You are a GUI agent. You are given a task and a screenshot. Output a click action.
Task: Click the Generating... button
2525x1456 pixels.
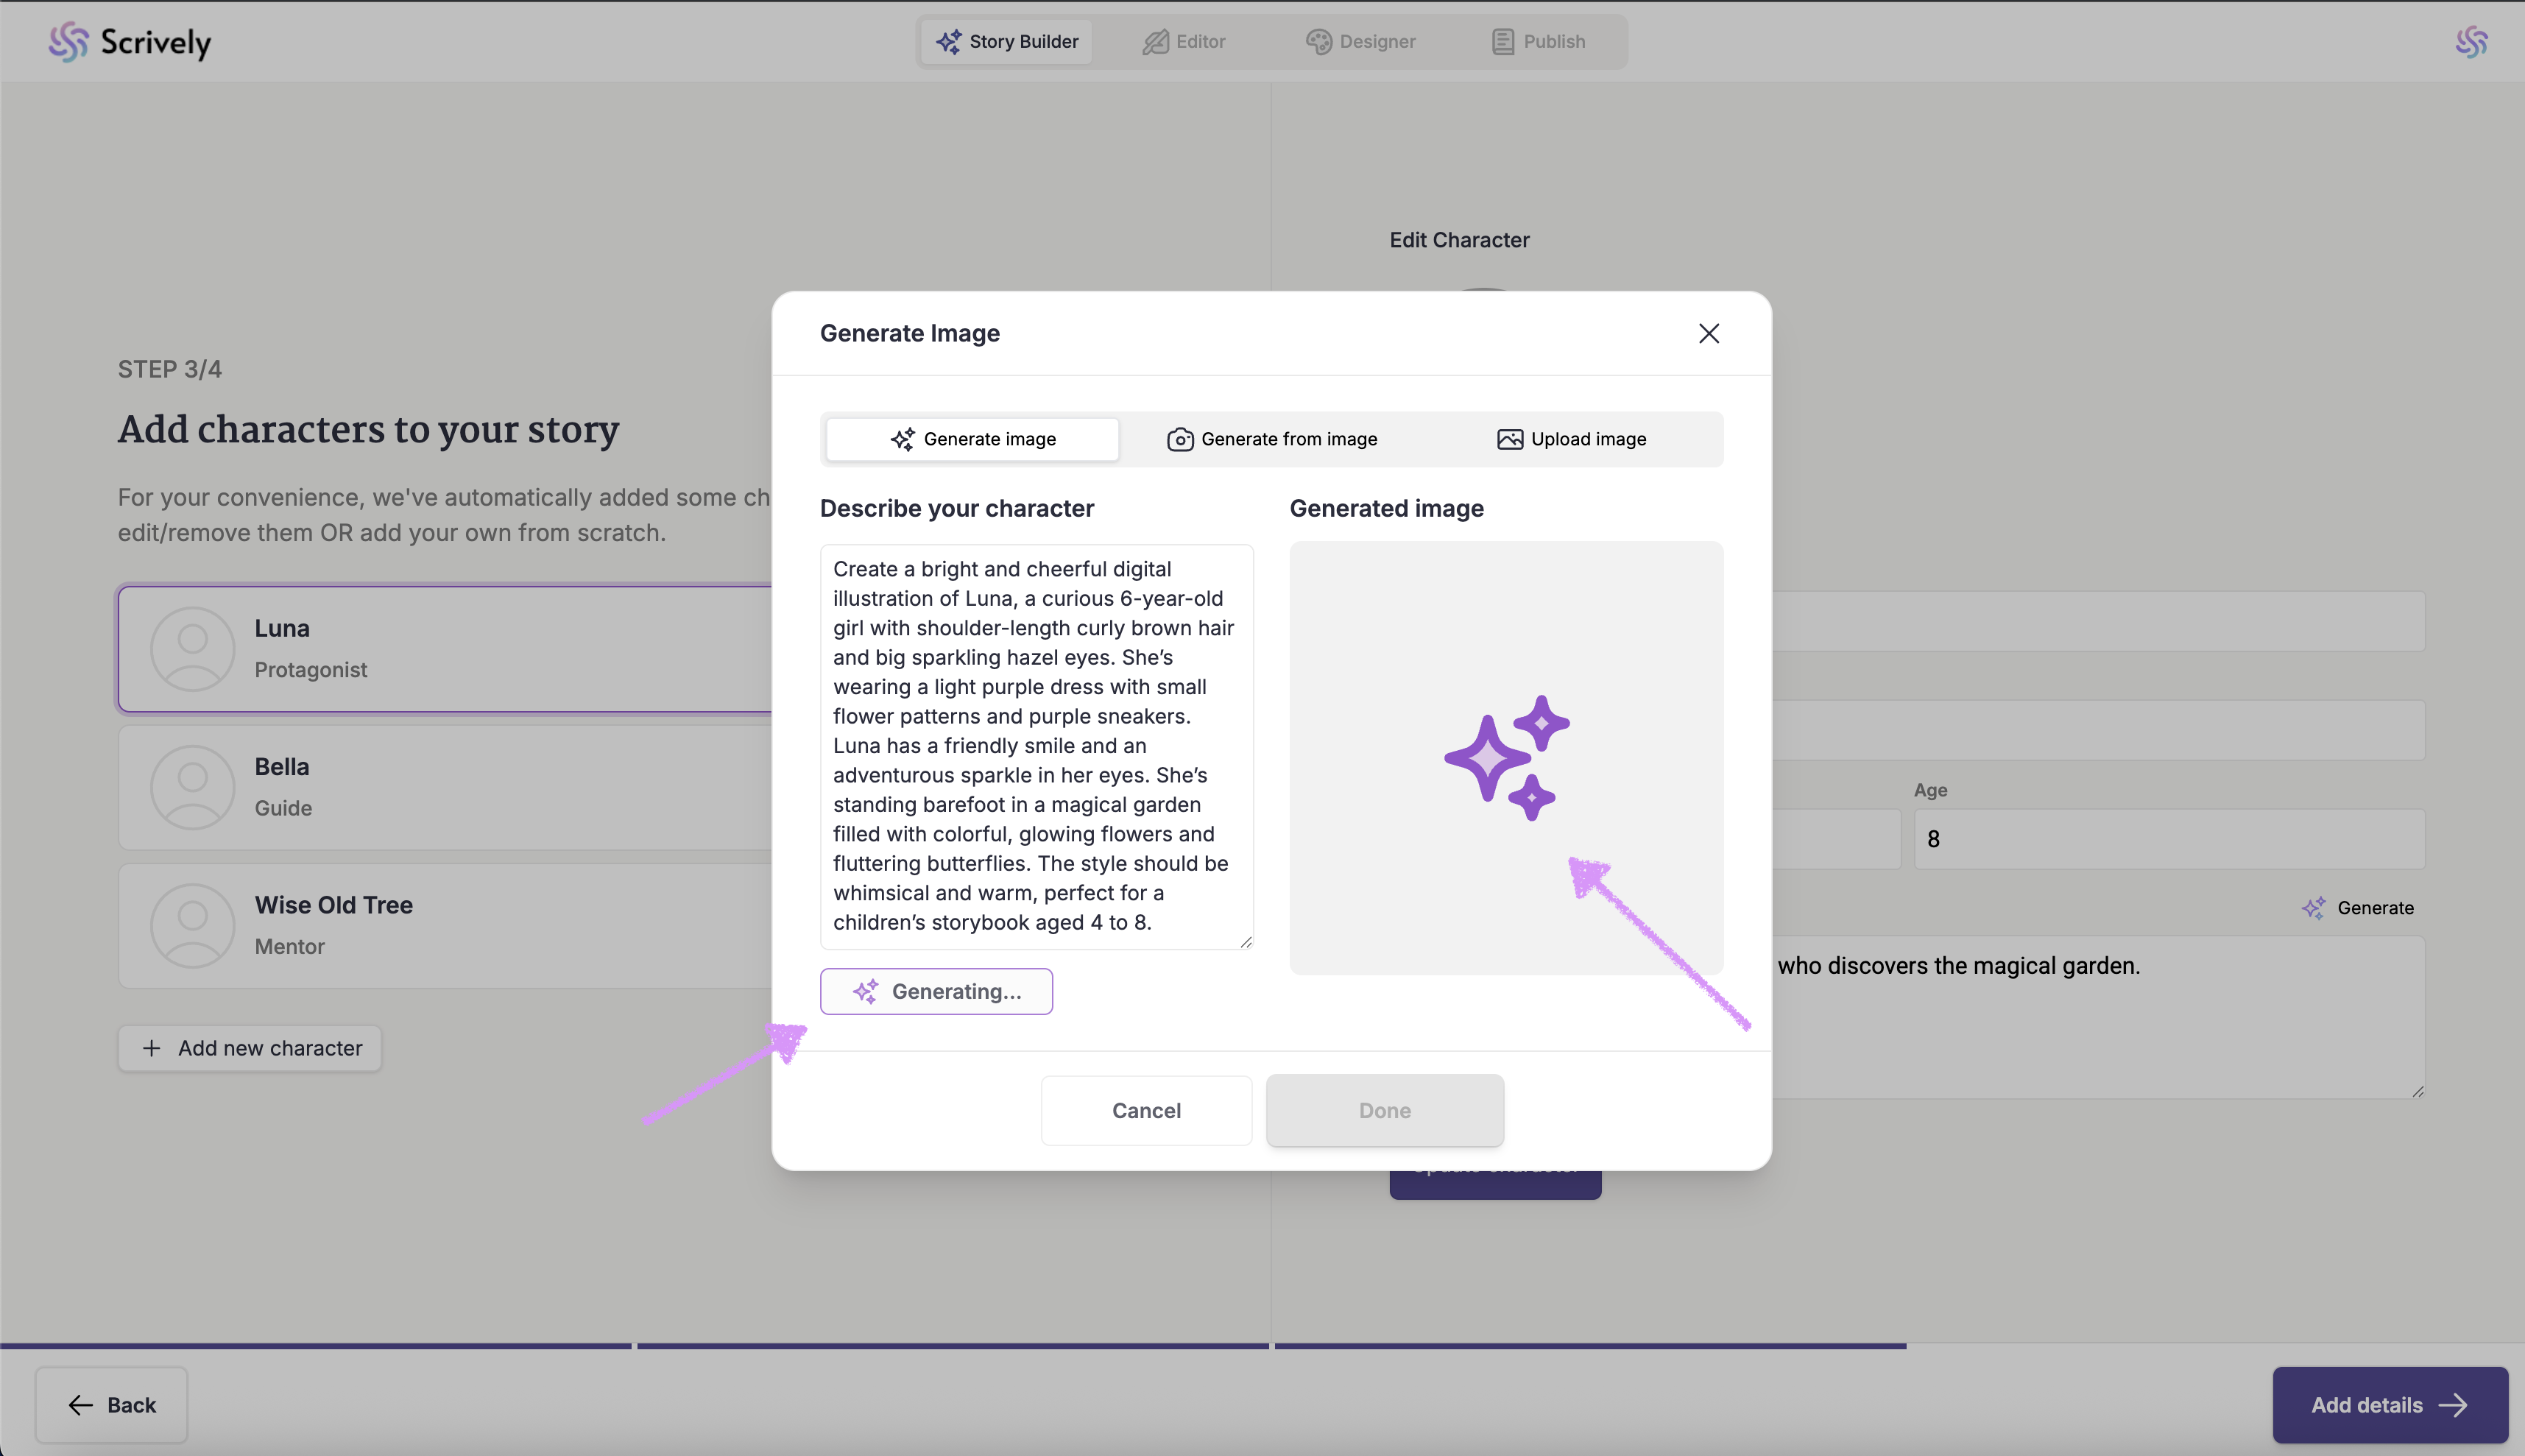tap(936, 991)
